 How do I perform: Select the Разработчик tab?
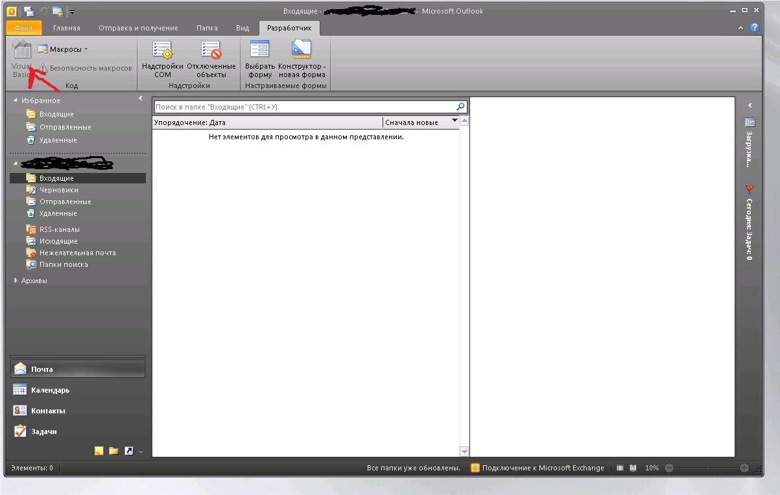tap(289, 29)
